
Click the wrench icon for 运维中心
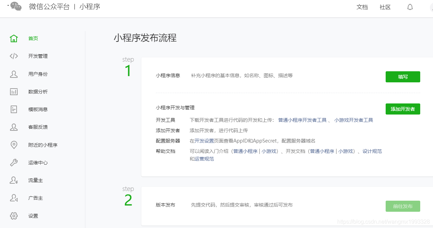(14, 163)
